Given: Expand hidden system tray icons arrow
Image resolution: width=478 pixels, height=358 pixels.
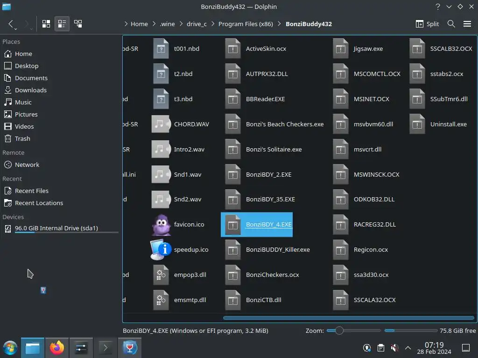Looking at the screenshot, I should (408, 348).
